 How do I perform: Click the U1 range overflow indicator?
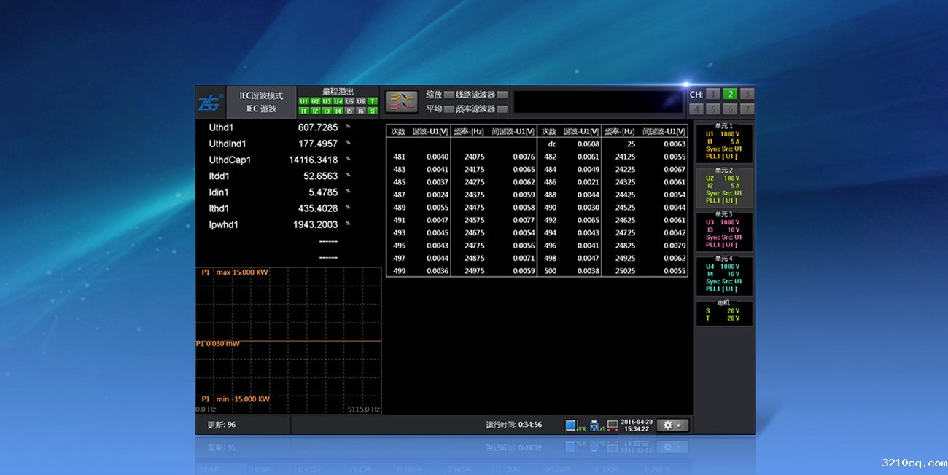(303, 101)
